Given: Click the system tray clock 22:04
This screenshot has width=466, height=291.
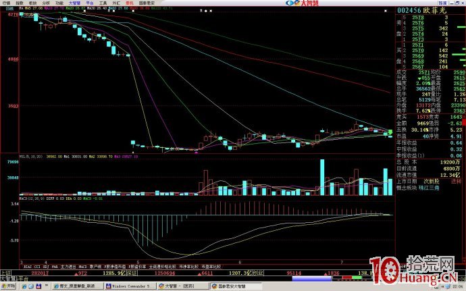Looking at the screenshot, I should click(457, 286).
